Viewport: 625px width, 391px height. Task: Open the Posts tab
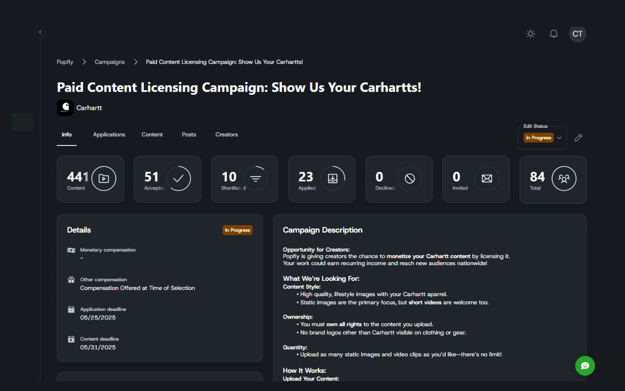click(189, 134)
